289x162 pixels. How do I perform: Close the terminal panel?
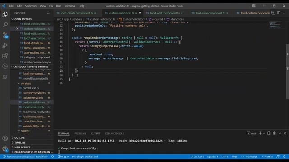pyautogui.click(x=285, y=133)
